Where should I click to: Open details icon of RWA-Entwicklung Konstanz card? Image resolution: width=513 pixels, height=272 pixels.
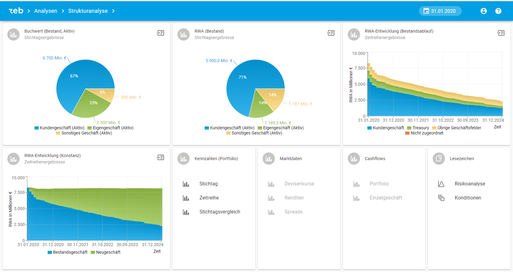(160, 157)
